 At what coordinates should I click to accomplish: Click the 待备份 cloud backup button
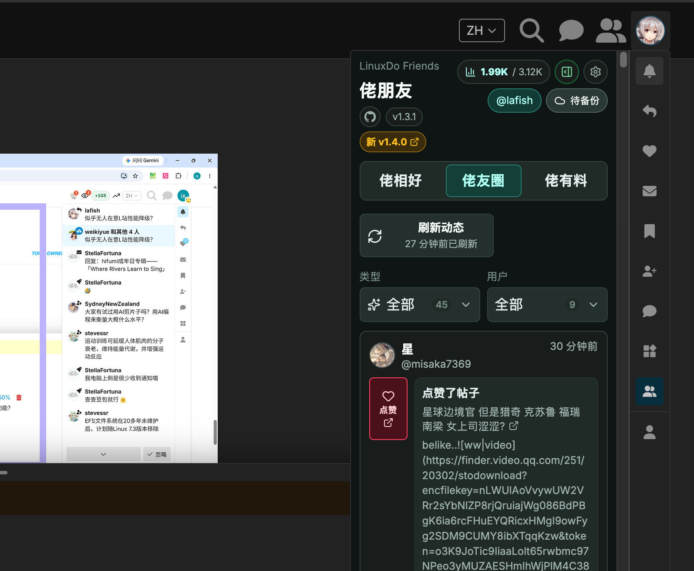[576, 101]
